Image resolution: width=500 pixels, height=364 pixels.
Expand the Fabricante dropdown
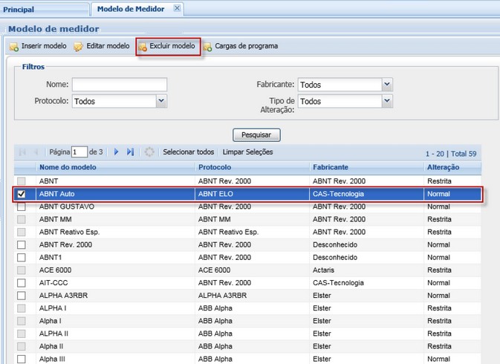(387, 85)
